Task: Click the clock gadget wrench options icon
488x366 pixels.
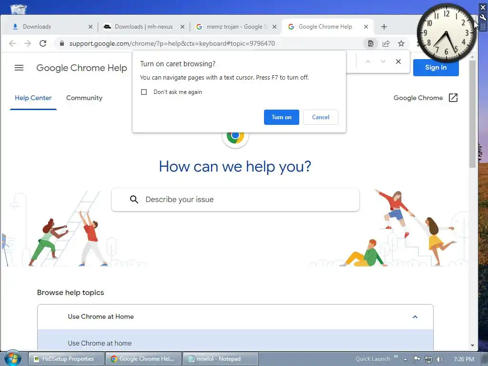Action: [x=483, y=18]
